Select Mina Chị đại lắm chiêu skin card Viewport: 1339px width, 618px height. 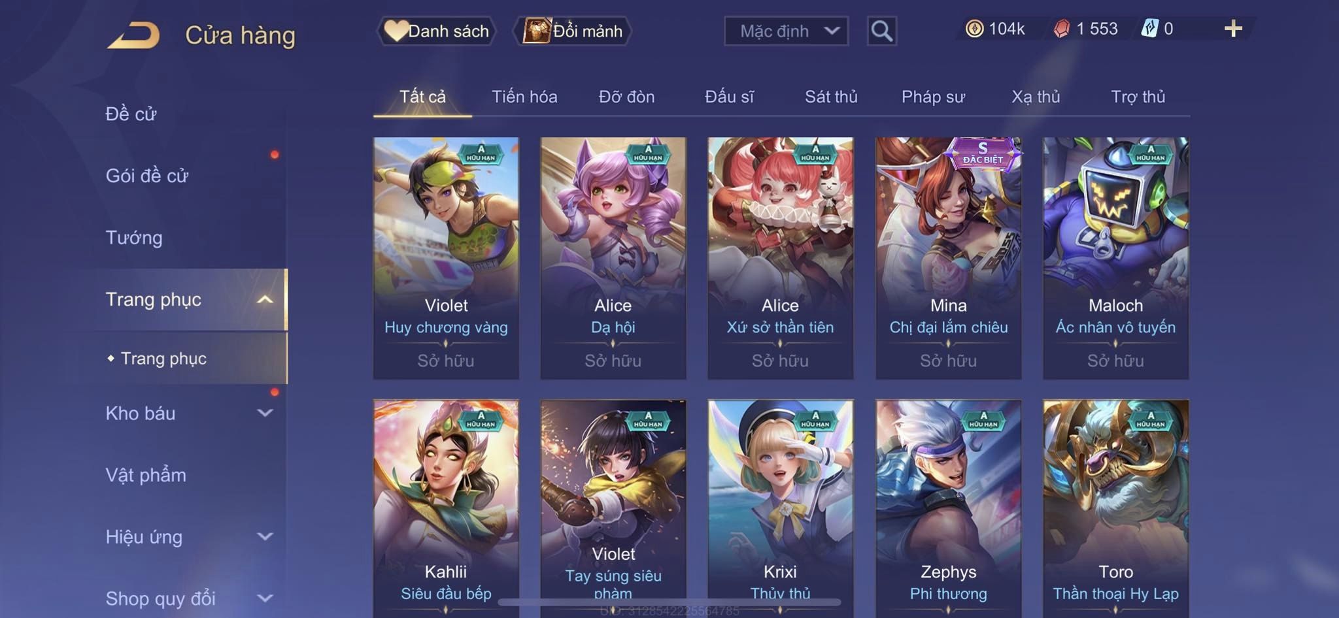(948, 258)
